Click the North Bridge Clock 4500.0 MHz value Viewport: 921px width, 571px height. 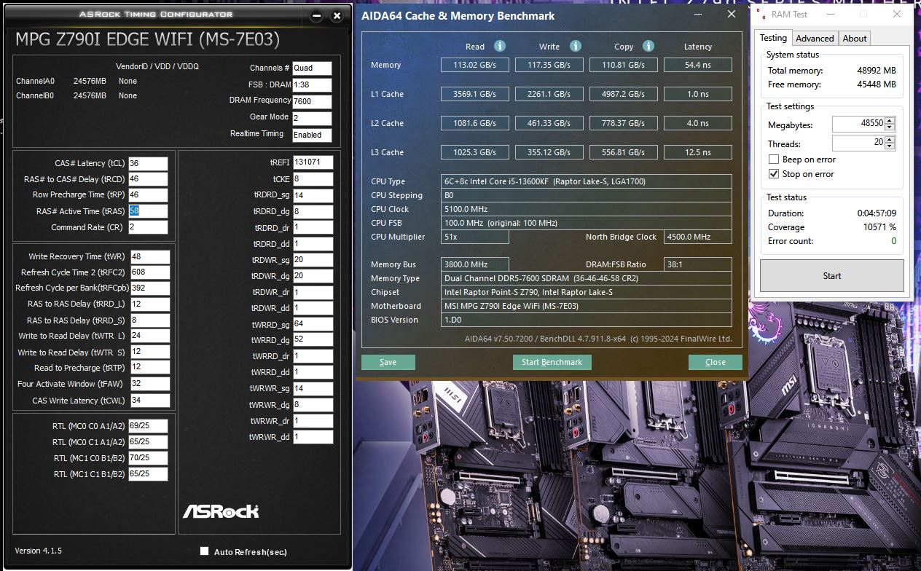[x=697, y=237]
